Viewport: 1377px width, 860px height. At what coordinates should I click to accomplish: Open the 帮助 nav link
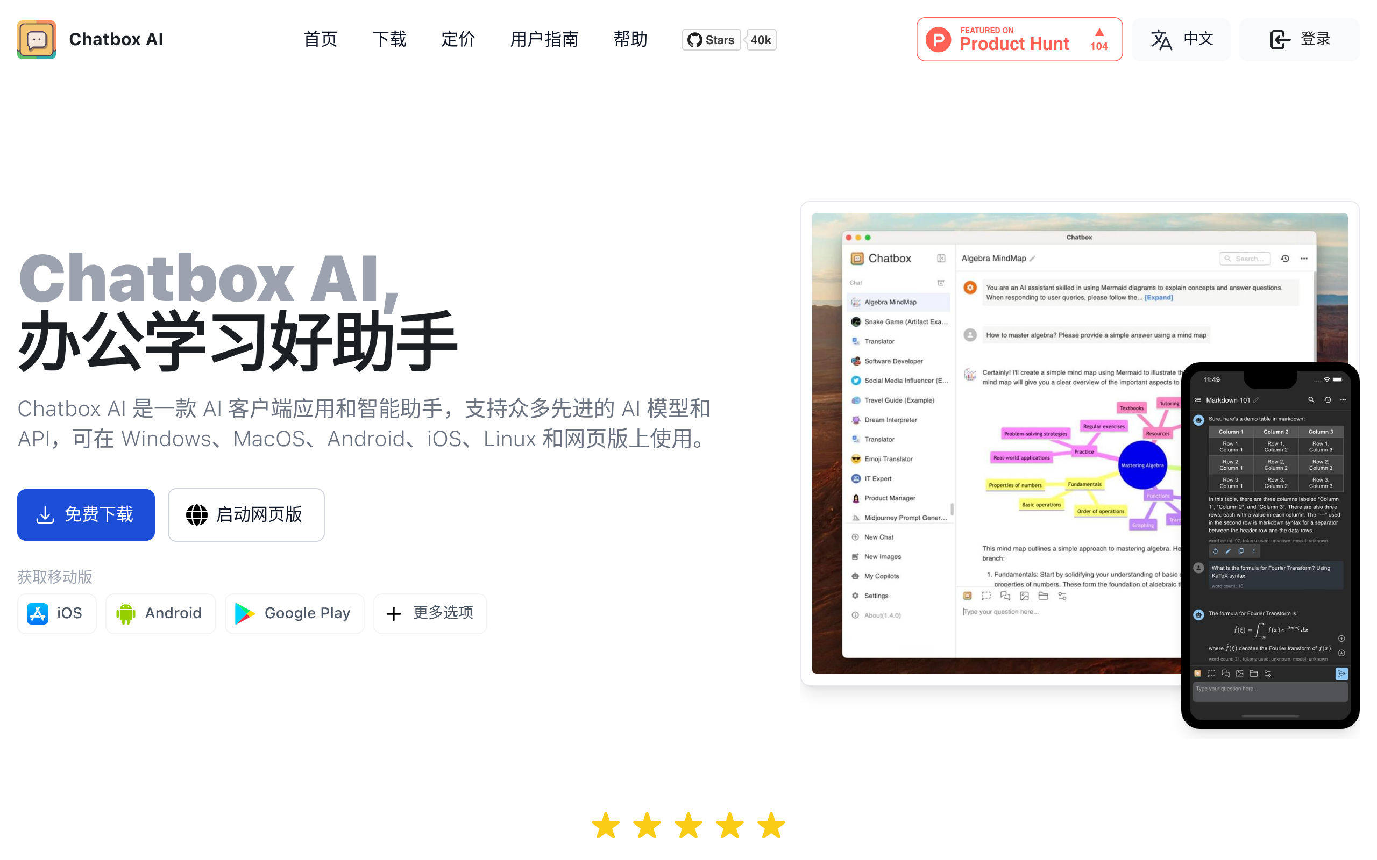point(630,39)
